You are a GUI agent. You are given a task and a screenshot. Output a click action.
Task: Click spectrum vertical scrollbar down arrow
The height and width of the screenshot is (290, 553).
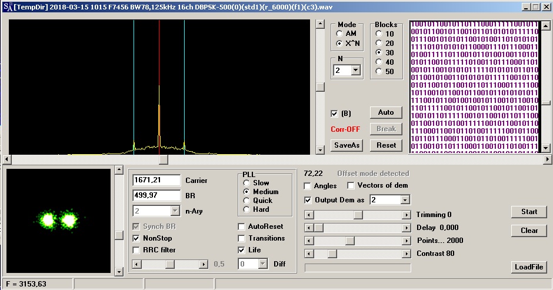click(320, 150)
